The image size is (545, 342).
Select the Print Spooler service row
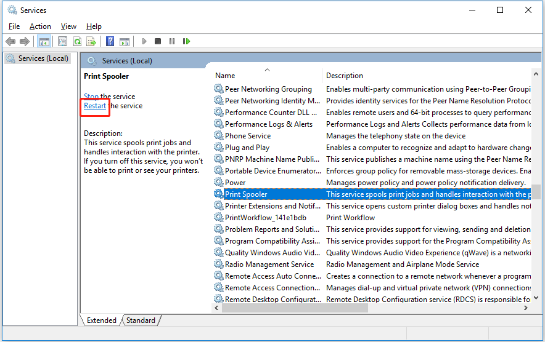coord(372,194)
